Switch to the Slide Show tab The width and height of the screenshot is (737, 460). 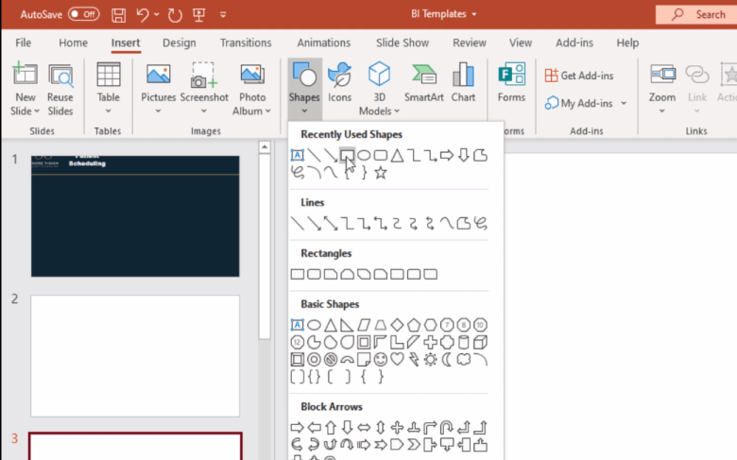[x=403, y=43]
